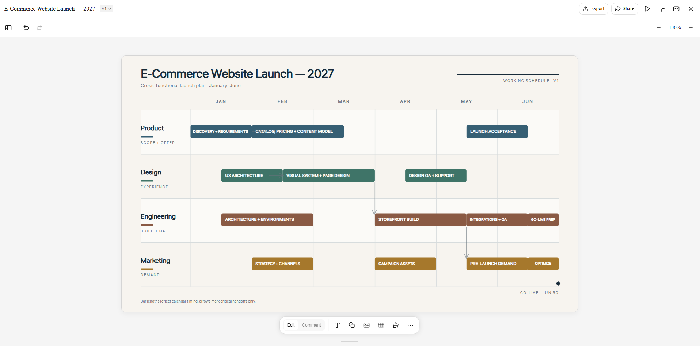Select the Shapes tool icon
The image size is (700, 346).
pyautogui.click(x=352, y=325)
